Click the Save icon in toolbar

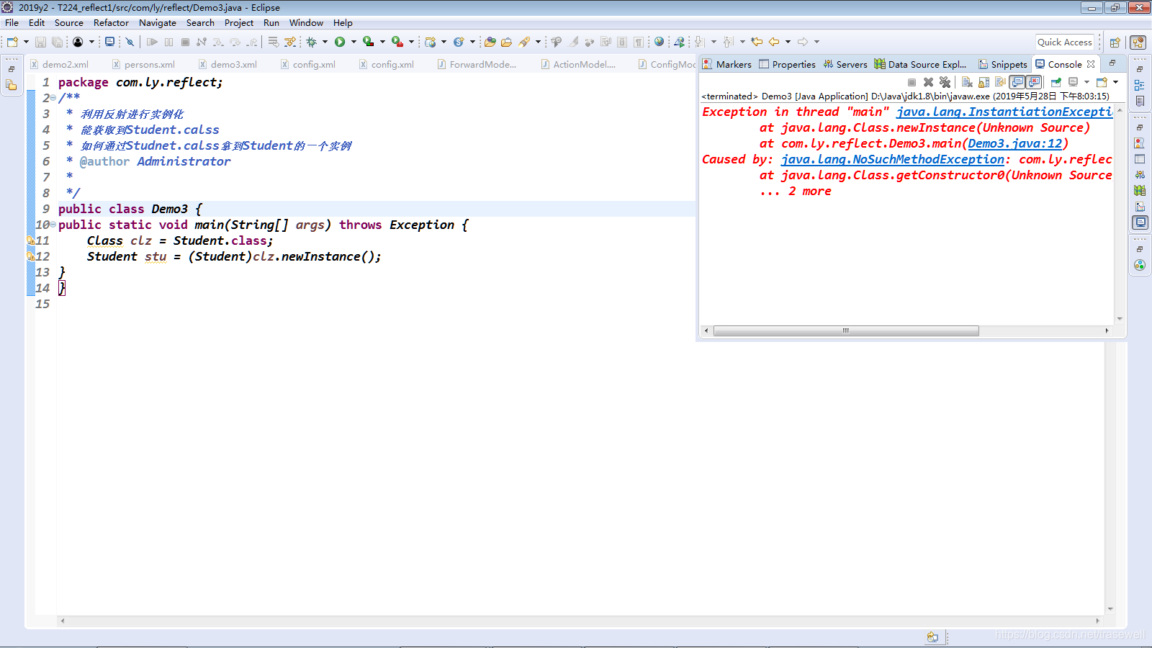40,42
